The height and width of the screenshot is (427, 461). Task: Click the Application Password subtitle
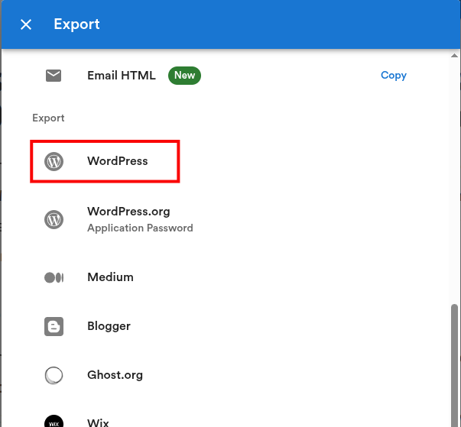140,228
